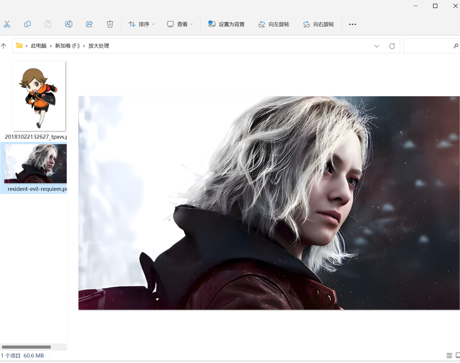Click 向右旋转 rotate right button

point(319,24)
